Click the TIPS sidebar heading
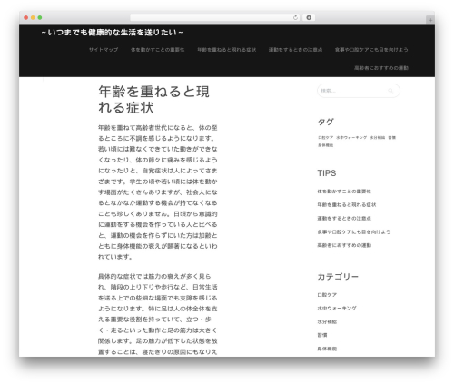 pyautogui.click(x=327, y=173)
